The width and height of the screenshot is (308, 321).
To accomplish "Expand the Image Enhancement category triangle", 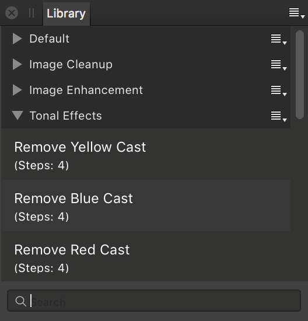I will [x=17, y=90].
